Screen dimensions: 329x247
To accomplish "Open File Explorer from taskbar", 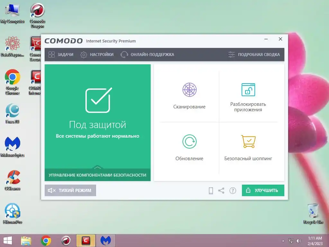I will tap(26, 241).
